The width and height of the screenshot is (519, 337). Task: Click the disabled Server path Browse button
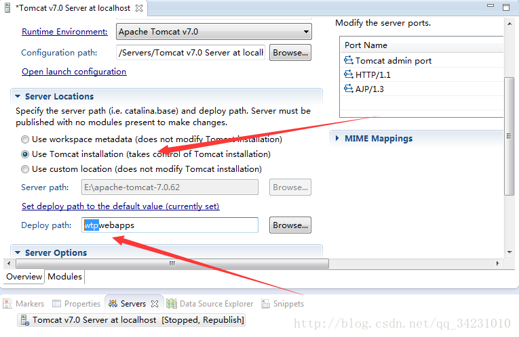[x=290, y=187]
